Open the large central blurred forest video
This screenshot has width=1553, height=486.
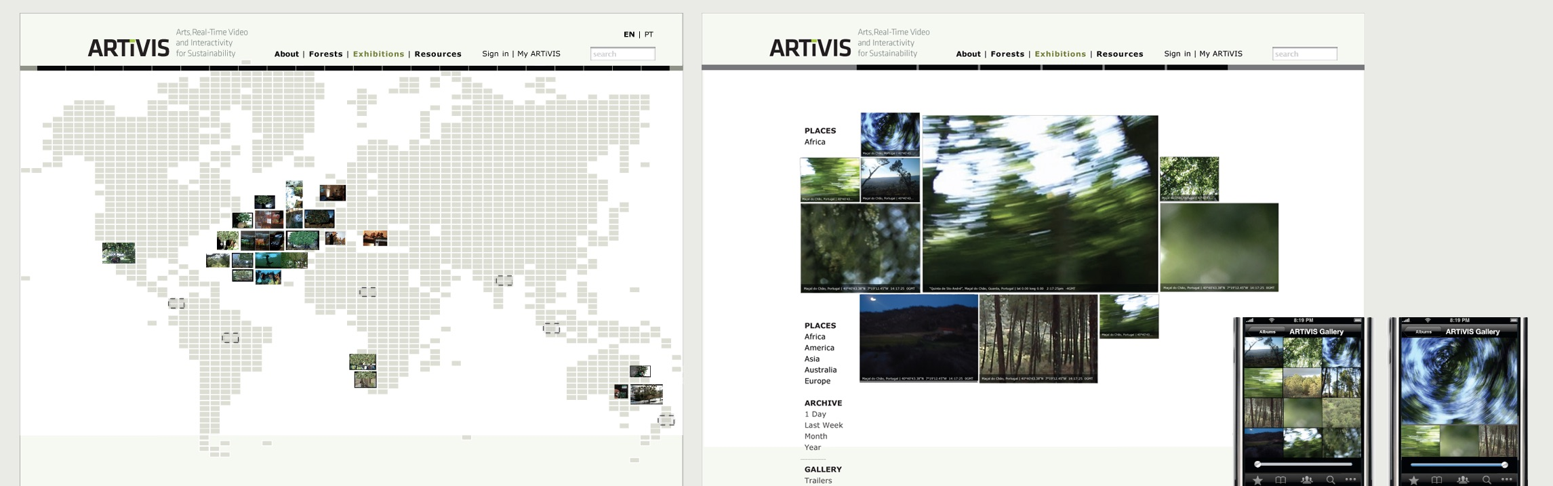coord(1040,203)
